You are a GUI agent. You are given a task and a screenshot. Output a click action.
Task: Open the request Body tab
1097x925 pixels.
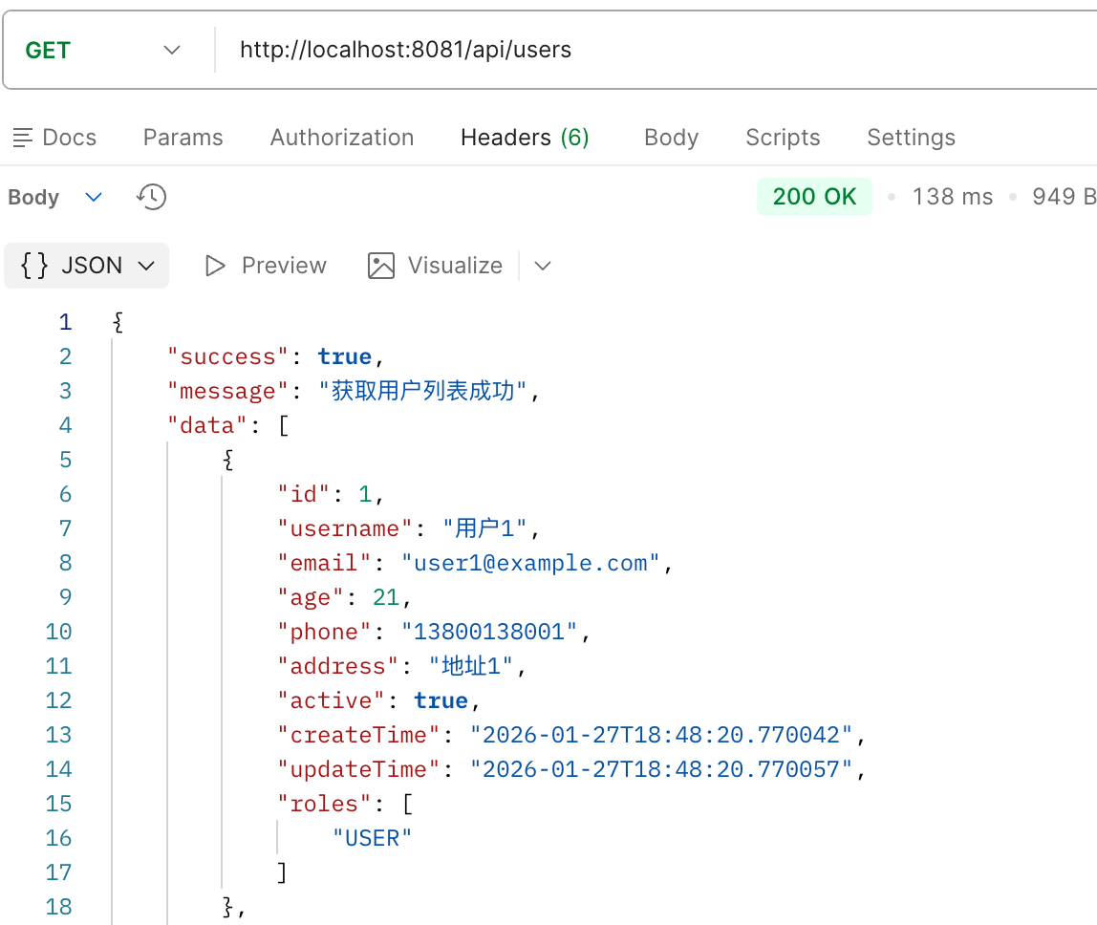[671, 138]
